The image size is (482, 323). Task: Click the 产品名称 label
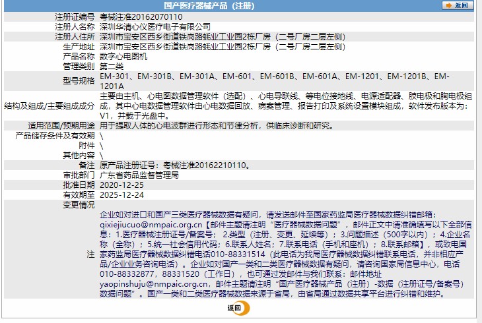tap(79, 57)
